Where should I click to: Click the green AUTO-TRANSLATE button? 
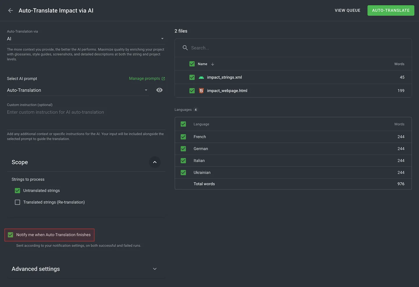pyautogui.click(x=391, y=10)
